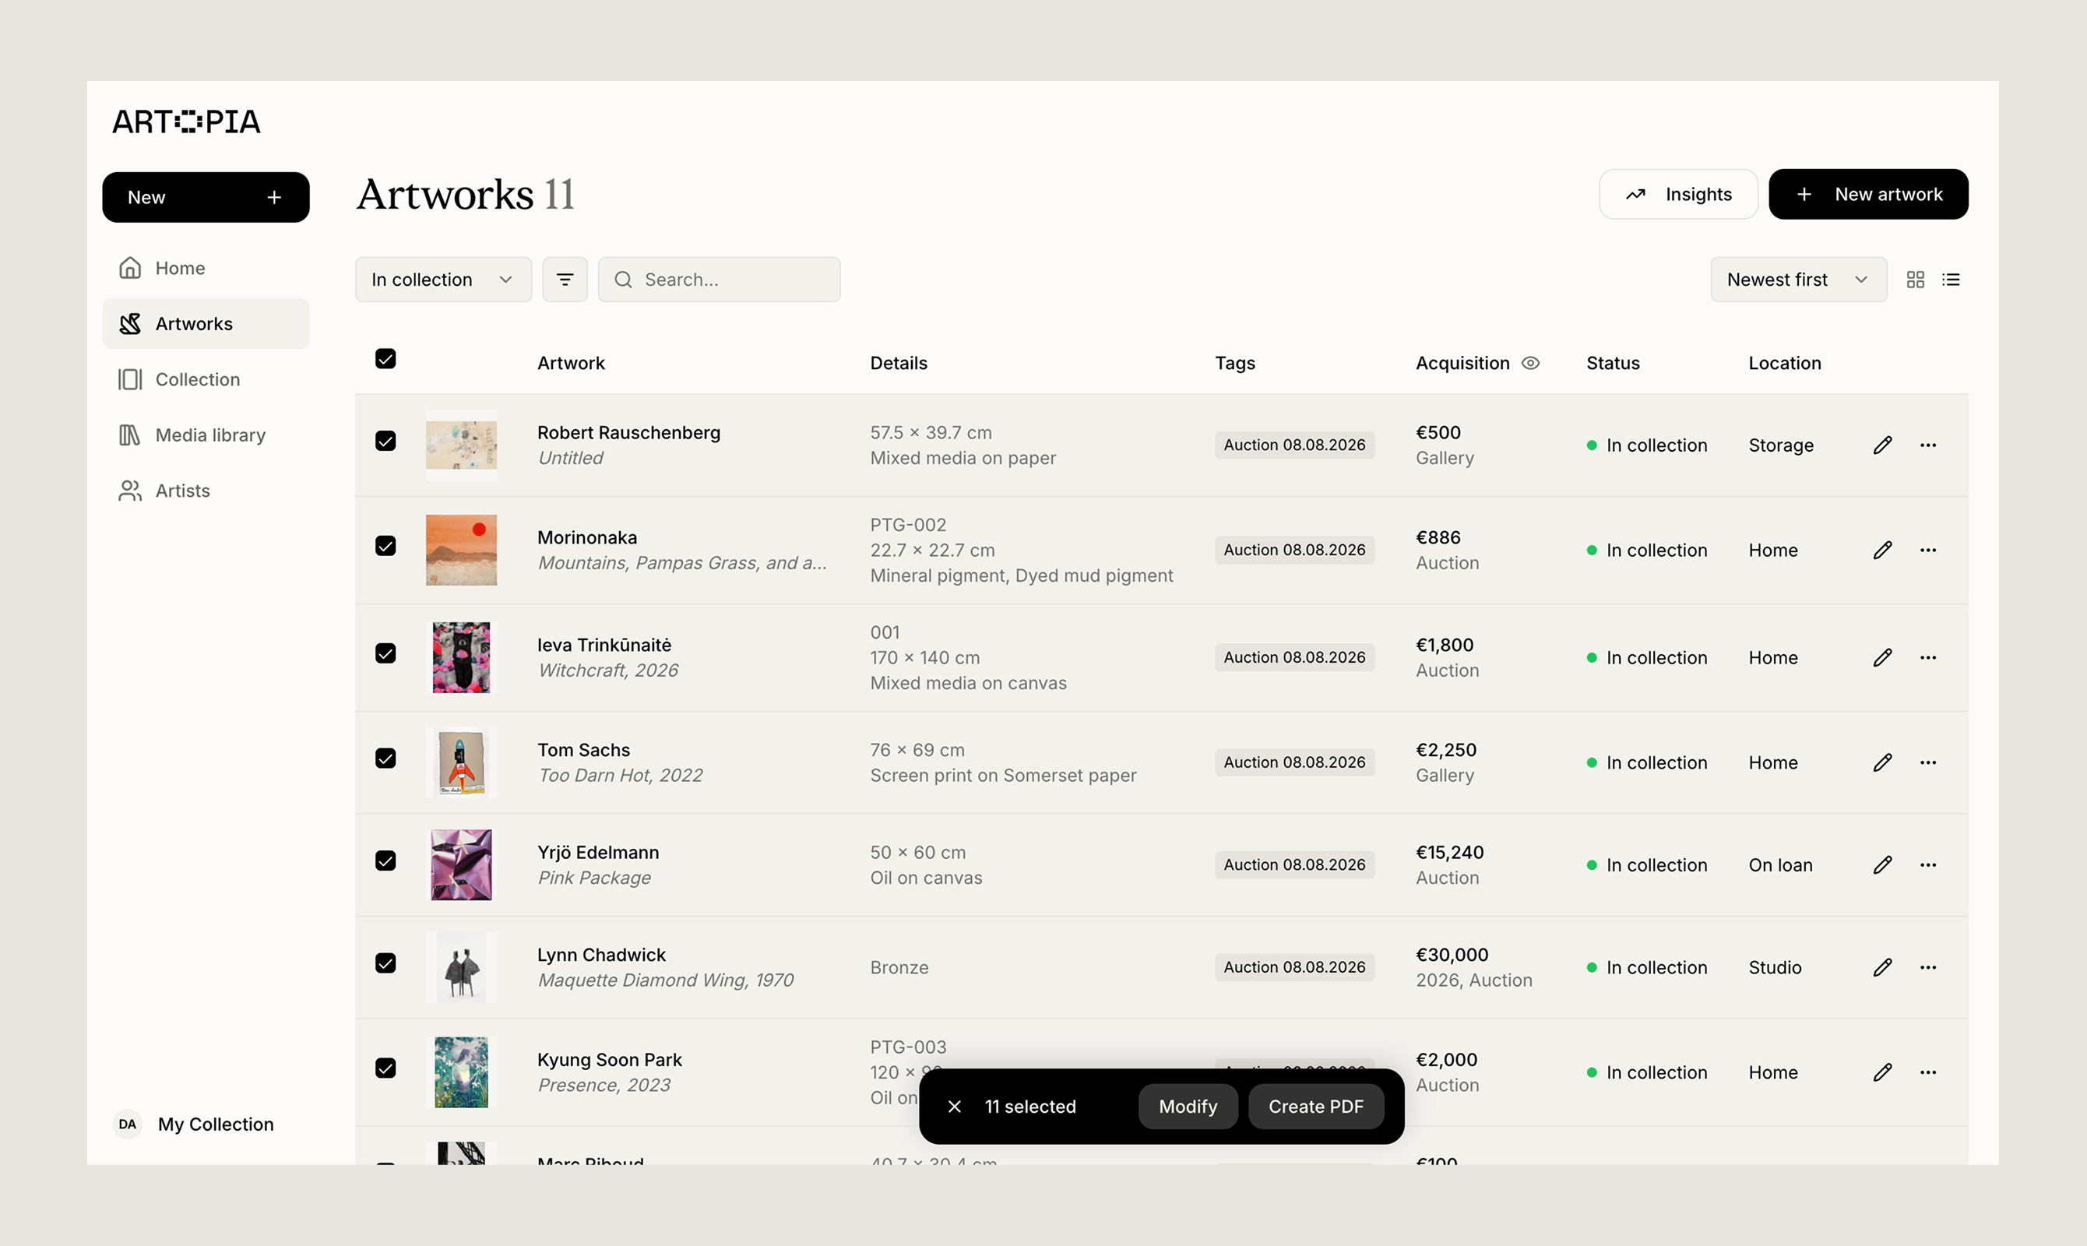
Task: Edit the Lynn Chadwick artwork pencil icon
Action: 1882,967
